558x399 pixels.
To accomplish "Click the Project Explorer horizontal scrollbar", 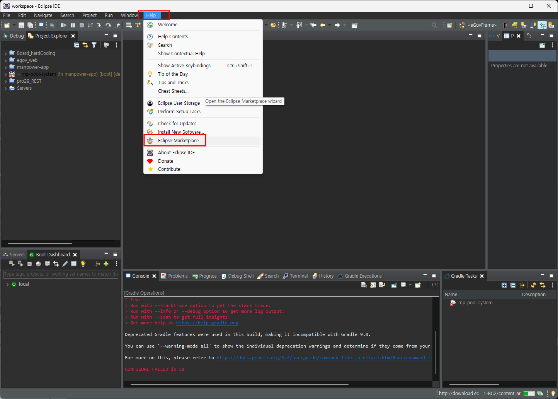I will (40, 244).
